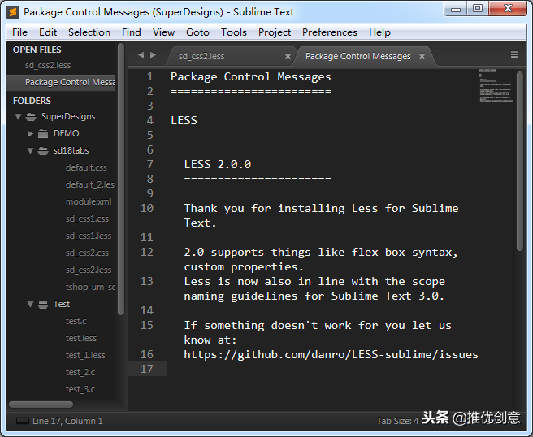Open the Selection menu
Viewport: 533px width, 437px height.
click(89, 32)
